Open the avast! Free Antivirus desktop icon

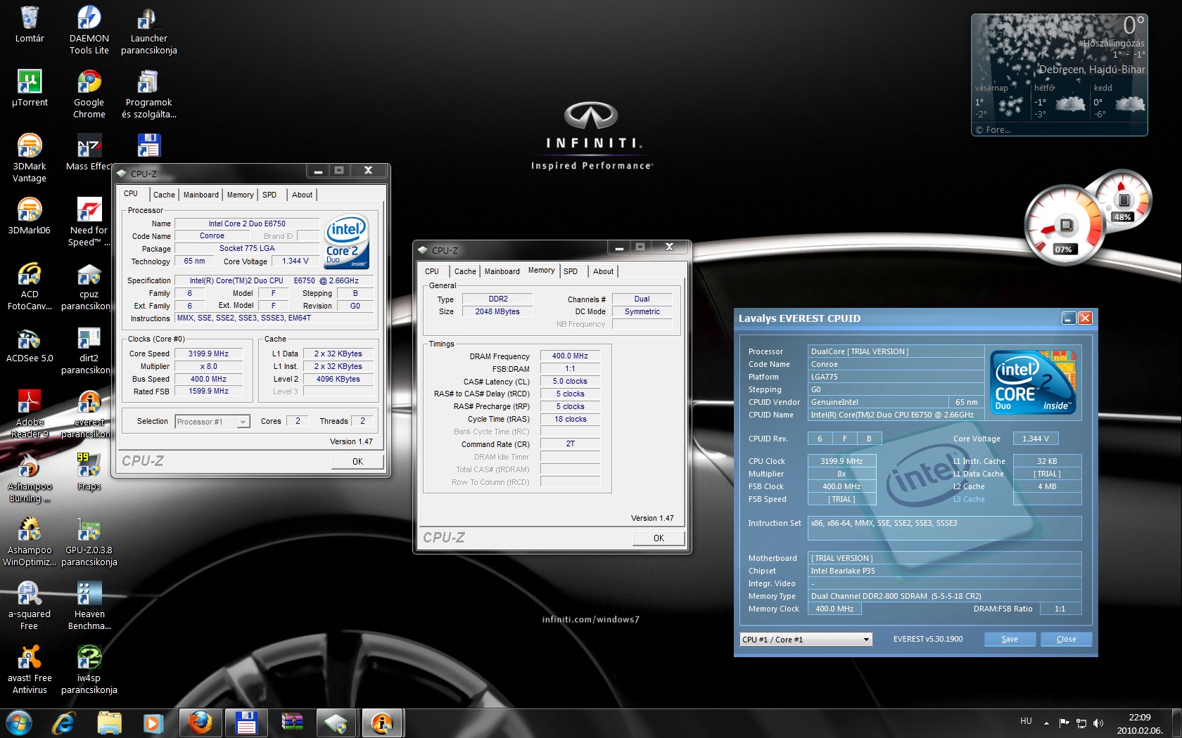pos(30,659)
